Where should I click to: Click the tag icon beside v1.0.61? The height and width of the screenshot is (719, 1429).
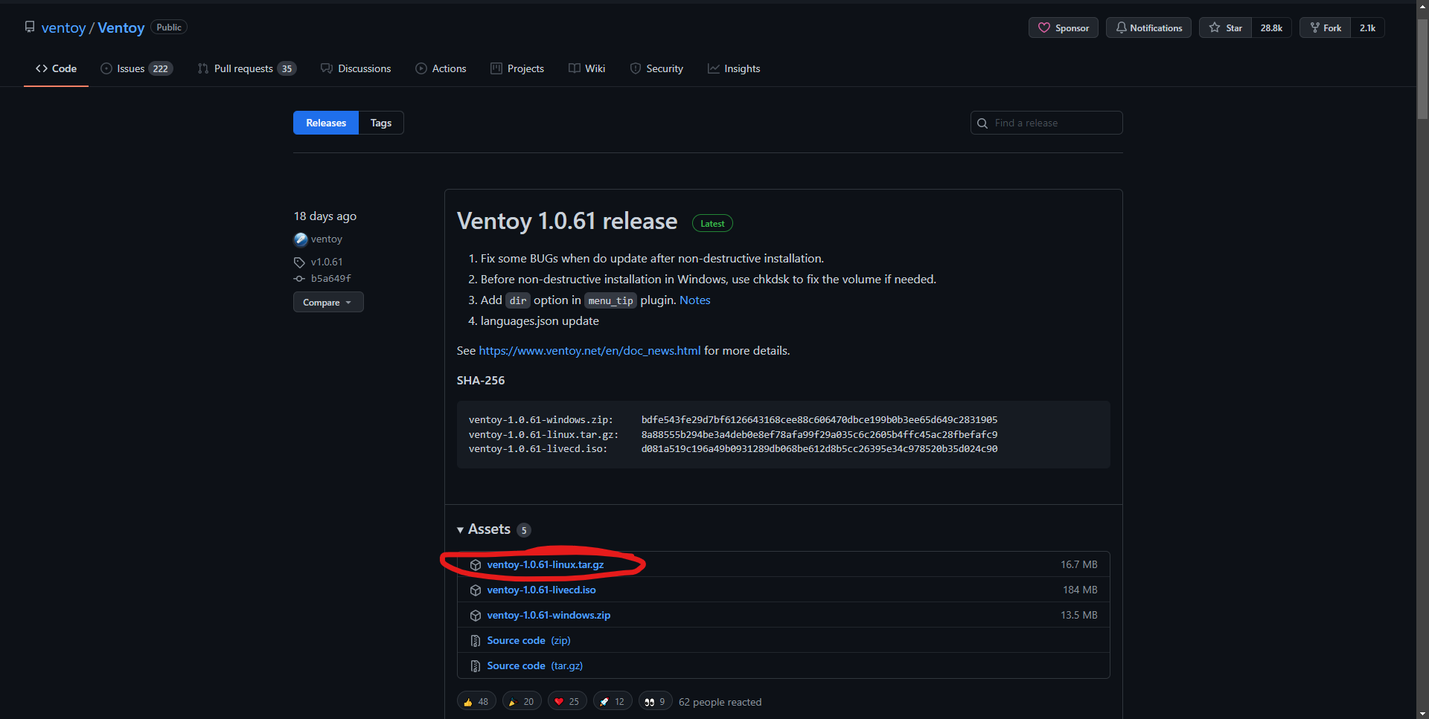tap(299, 262)
